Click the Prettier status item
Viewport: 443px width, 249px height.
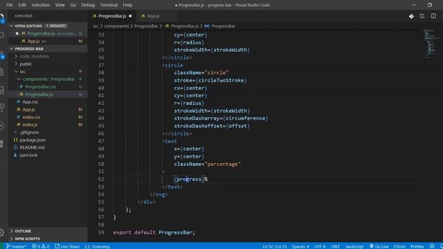417,246
